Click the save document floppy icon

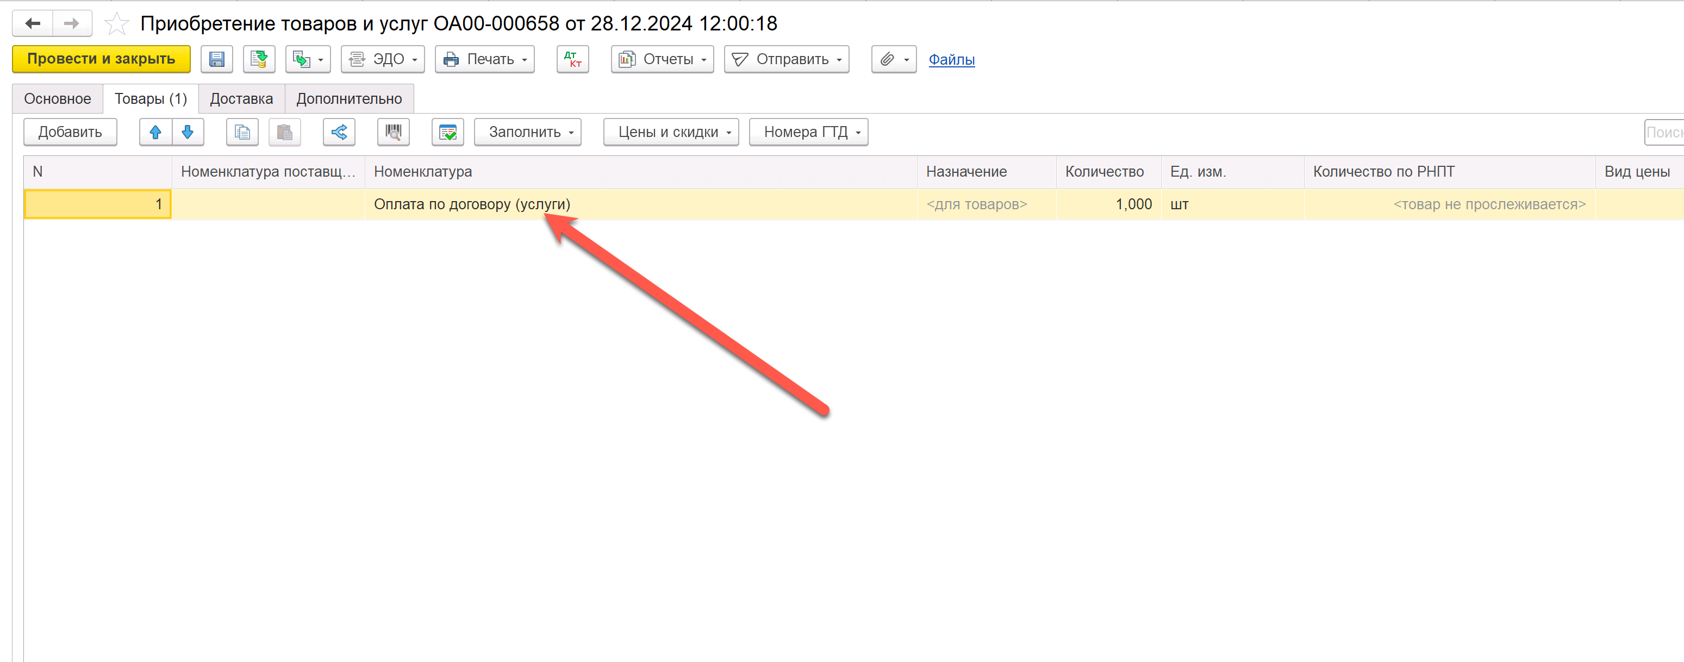(216, 59)
